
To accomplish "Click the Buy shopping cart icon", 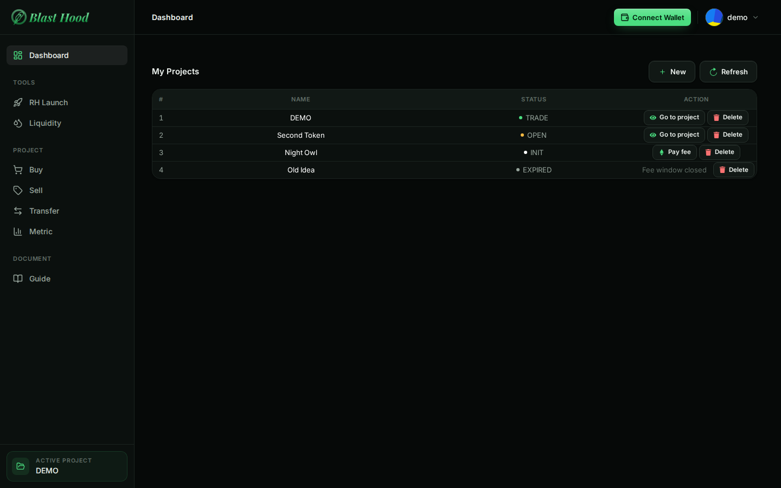I will (x=18, y=170).
